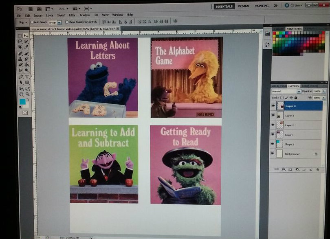Viewport: 330px width, 239px height.
Task: Swap foreground and background colors
Action: tap(28, 99)
